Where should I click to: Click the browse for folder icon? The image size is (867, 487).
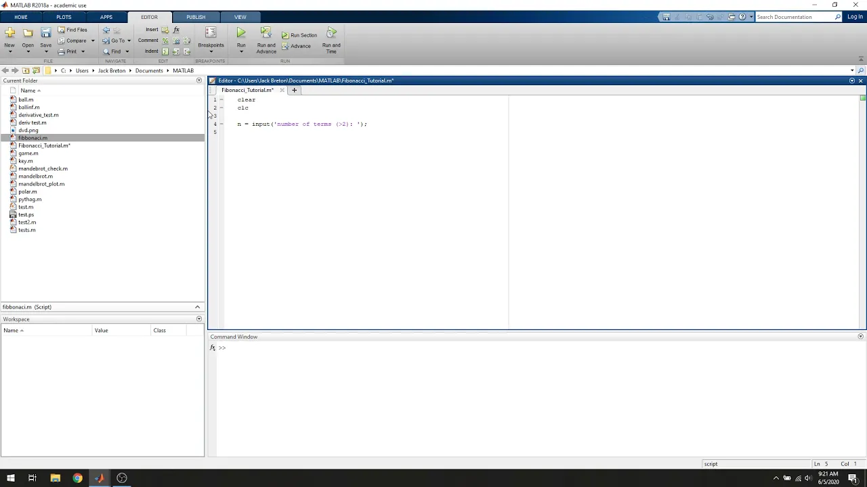click(x=36, y=70)
